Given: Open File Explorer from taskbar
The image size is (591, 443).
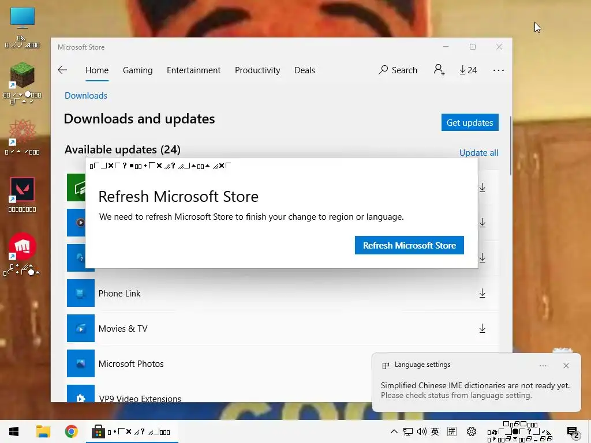Looking at the screenshot, I should pos(43,431).
